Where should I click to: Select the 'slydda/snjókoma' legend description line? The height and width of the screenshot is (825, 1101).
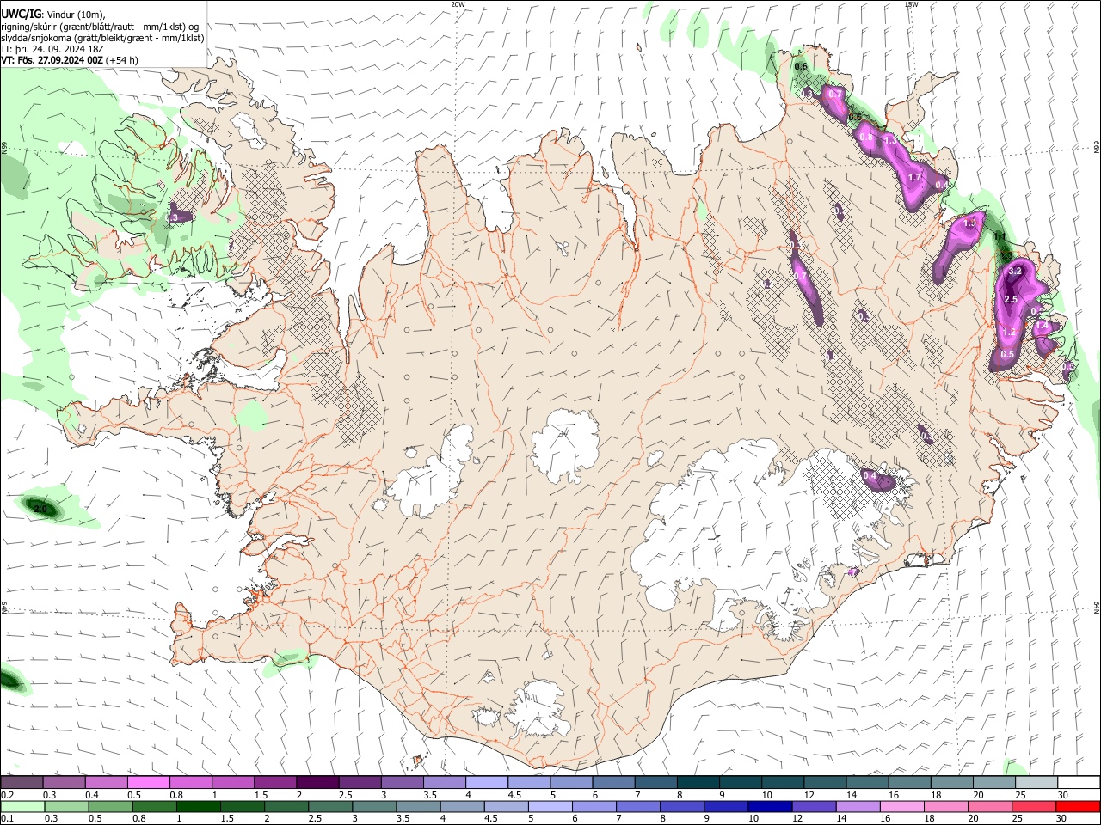coord(102,38)
